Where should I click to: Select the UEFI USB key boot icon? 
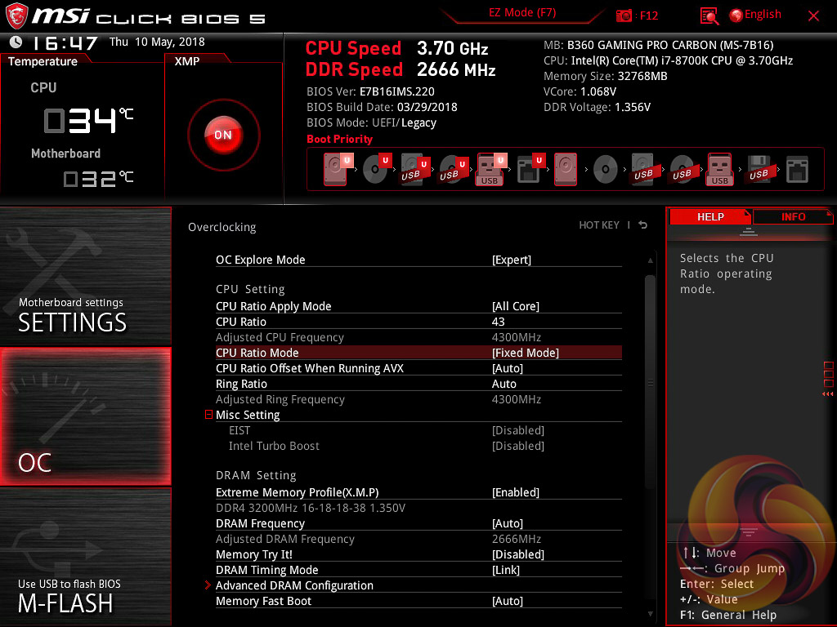(x=491, y=169)
